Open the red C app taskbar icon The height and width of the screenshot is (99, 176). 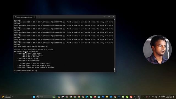(131, 97)
